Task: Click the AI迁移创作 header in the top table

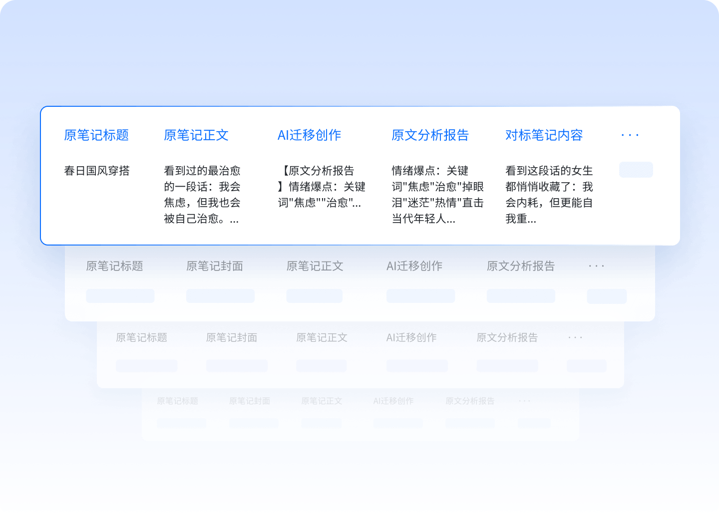Action: tap(310, 135)
